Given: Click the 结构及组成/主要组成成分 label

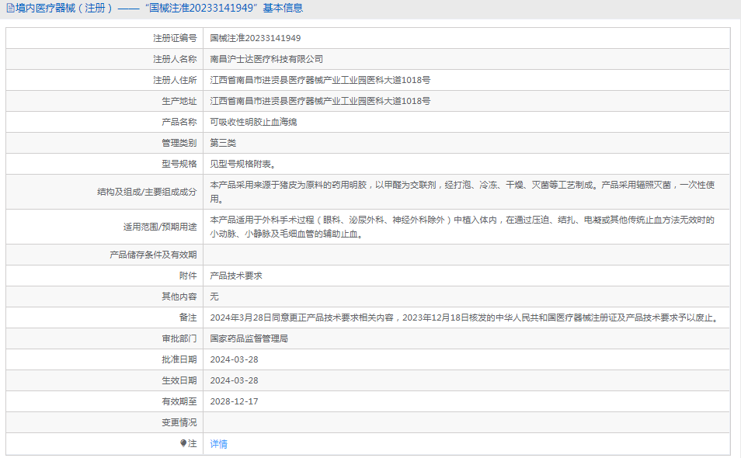Looking at the screenshot, I should coord(147,193).
